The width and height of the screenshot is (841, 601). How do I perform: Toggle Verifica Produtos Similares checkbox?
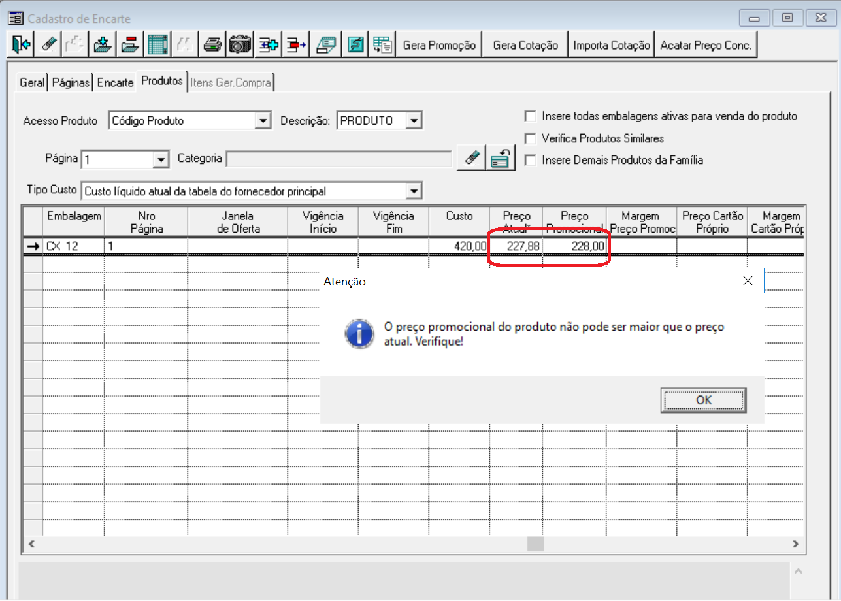(x=530, y=138)
